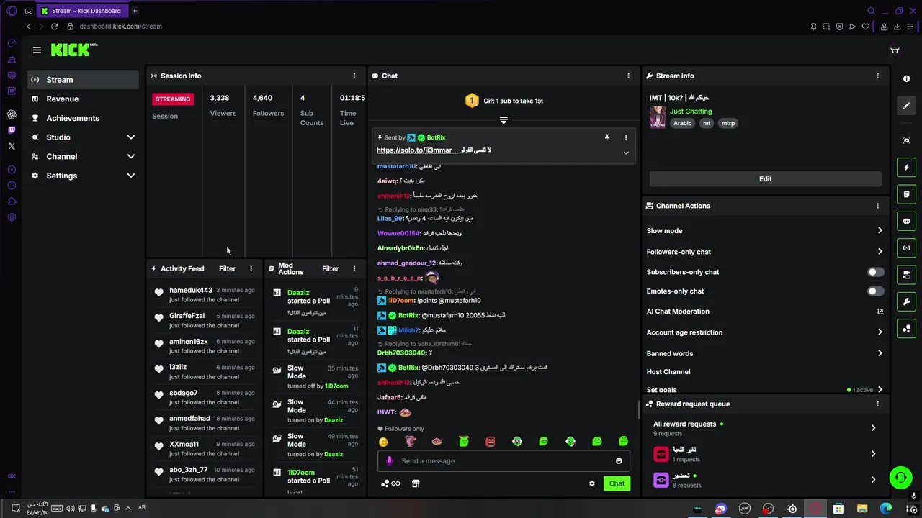Open Account age restriction arrow

(880, 332)
